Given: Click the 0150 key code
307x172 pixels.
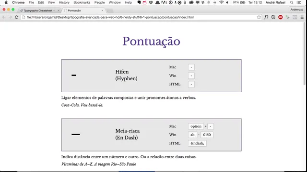Looking at the screenshot, I should point(207,135).
